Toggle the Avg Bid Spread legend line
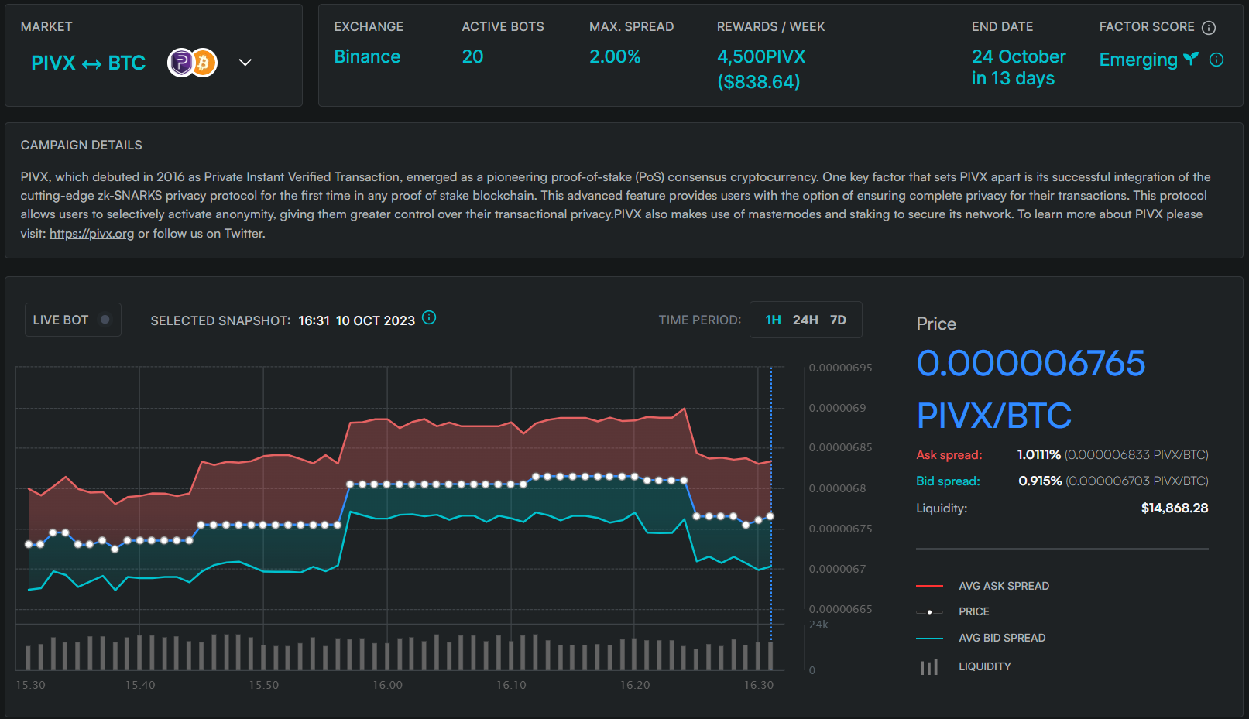The width and height of the screenshot is (1249, 719). click(x=929, y=638)
